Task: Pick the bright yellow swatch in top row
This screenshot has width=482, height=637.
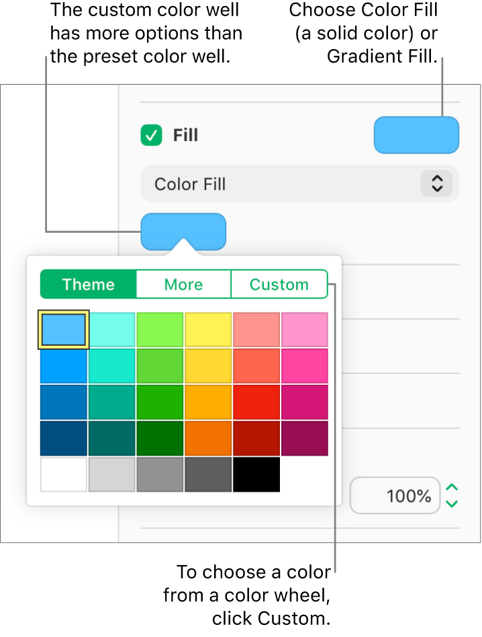Action: click(208, 329)
